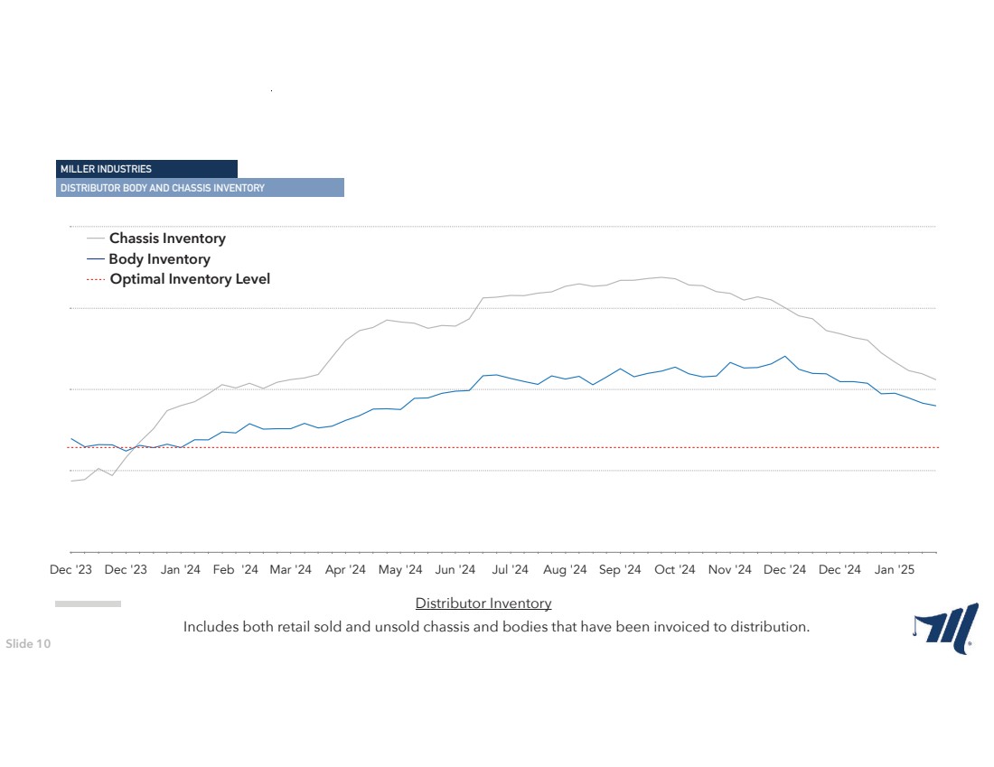Click the Optimal Inventory Level legend label
The height and width of the screenshot is (767, 994).
point(190,279)
